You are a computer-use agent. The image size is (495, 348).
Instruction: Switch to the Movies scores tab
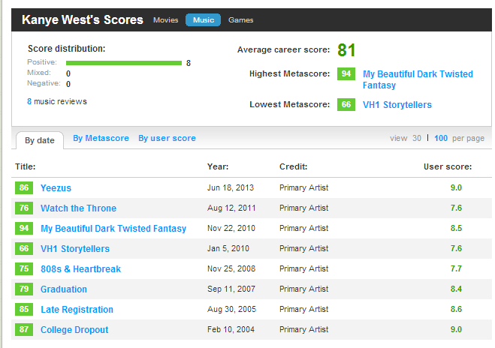pos(166,19)
